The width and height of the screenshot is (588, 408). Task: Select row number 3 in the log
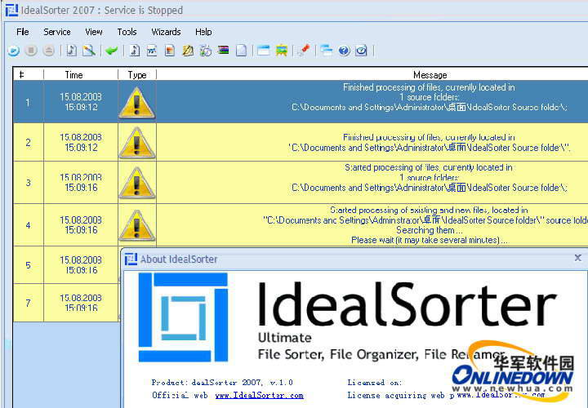[x=28, y=183]
